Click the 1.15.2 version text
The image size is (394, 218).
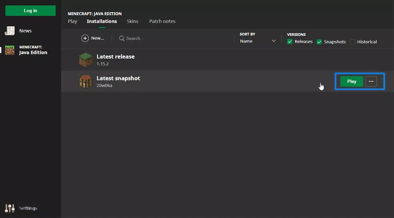(x=103, y=64)
